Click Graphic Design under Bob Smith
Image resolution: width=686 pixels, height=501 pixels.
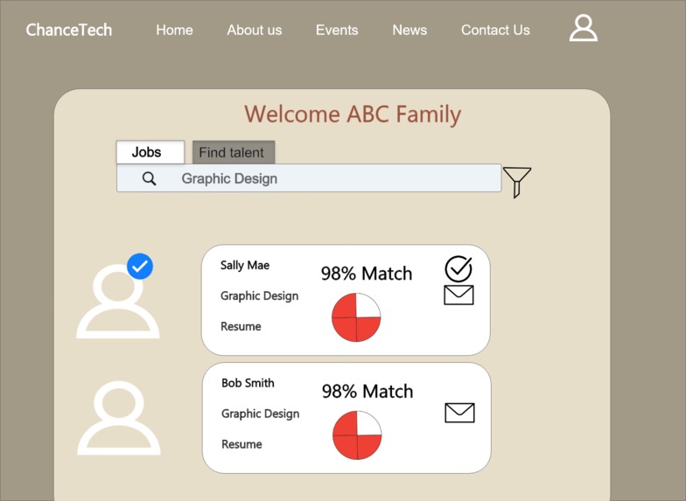pyautogui.click(x=261, y=414)
